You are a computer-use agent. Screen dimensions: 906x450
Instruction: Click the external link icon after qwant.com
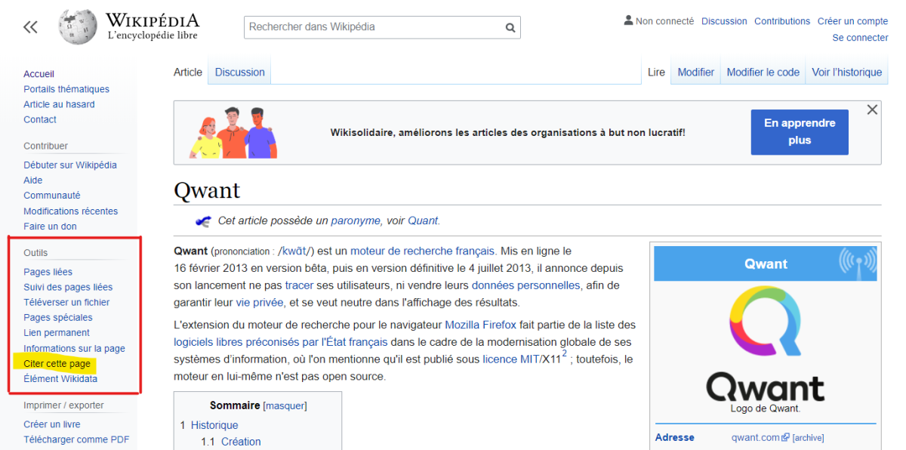[786, 437]
